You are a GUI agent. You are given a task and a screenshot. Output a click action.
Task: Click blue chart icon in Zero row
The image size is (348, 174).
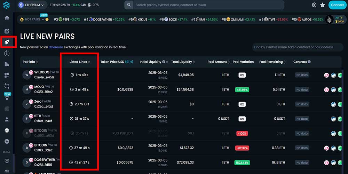pos(333,104)
